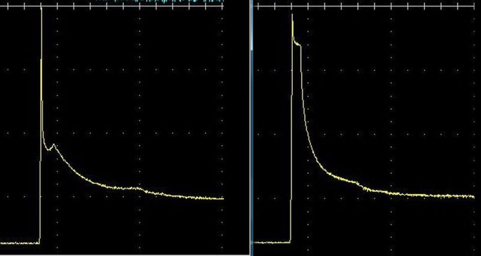481x256 pixels.
Task: Click the right waveform's rising edge
Action: pyautogui.click(x=291, y=150)
